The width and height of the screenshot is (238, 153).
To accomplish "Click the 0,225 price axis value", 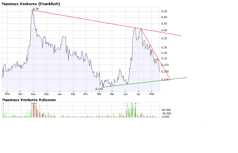I will [165, 65].
